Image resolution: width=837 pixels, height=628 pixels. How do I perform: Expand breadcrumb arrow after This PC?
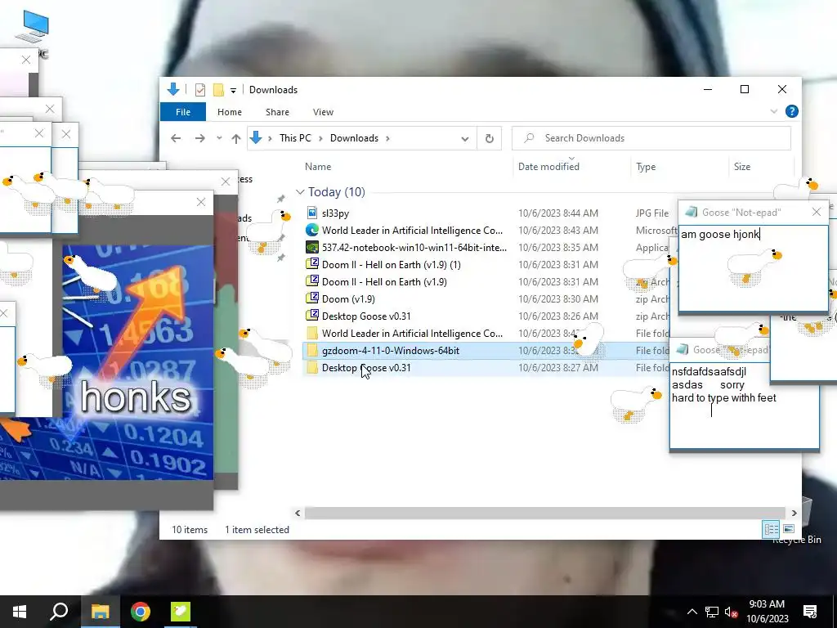(320, 138)
